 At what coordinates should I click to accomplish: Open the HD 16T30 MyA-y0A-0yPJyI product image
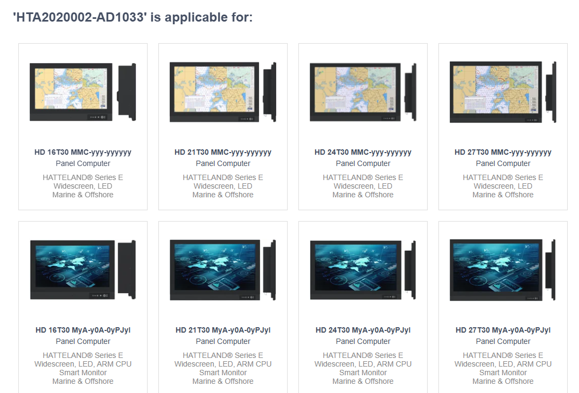point(83,270)
